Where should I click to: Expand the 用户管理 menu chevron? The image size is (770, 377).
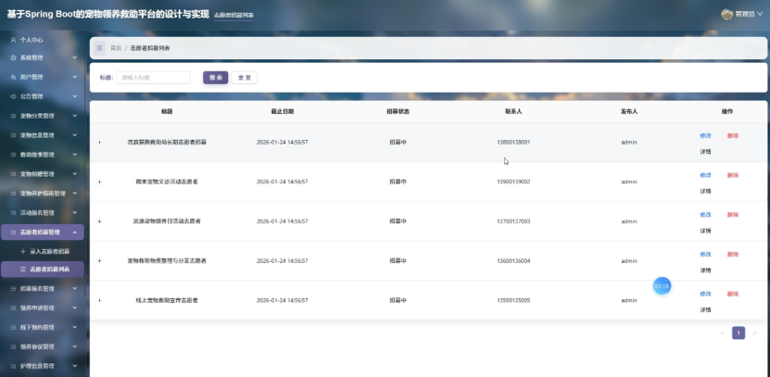(75, 77)
